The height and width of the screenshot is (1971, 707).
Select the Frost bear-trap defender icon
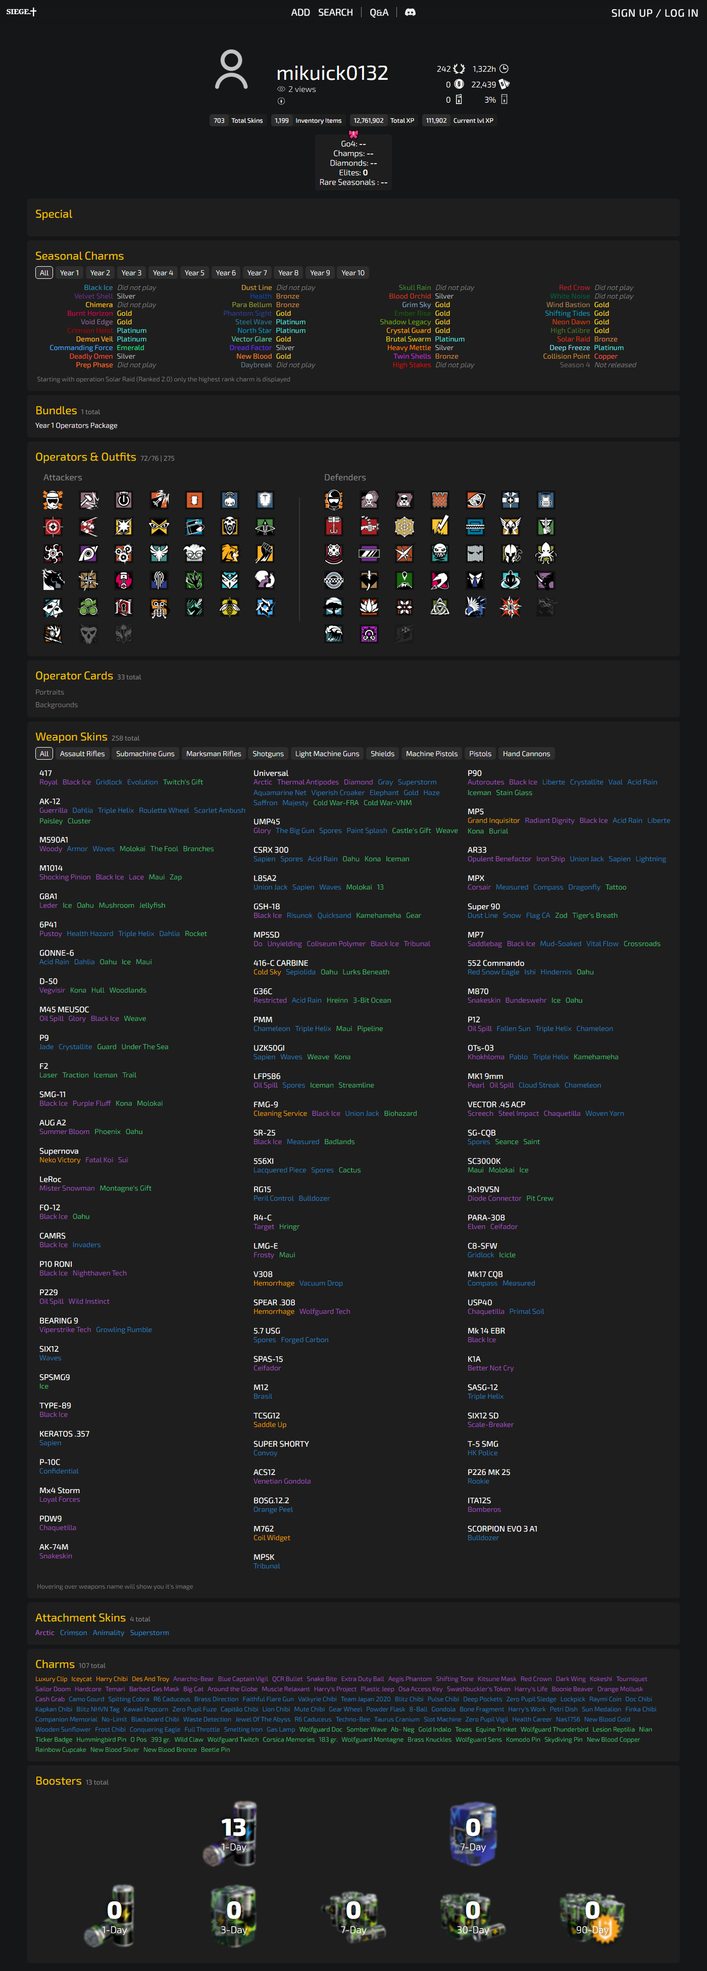click(x=474, y=527)
